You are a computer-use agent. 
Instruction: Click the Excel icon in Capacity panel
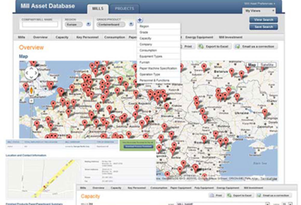[230, 195]
